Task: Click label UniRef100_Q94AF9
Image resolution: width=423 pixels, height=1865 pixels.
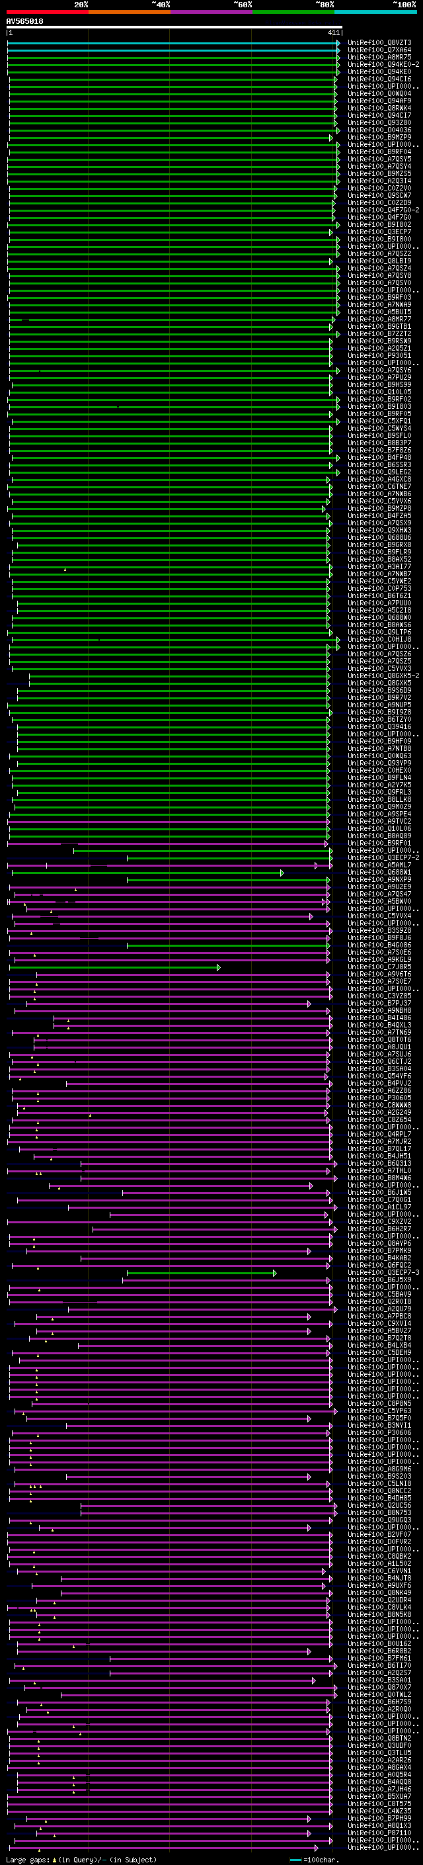Action: [x=379, y=101]
